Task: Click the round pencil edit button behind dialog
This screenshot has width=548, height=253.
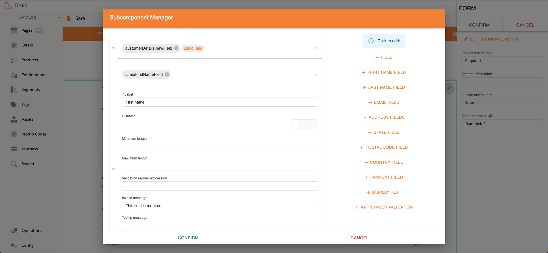Action: click(449, 88)
